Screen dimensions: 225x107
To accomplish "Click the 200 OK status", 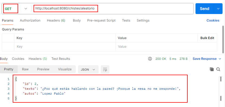I will [161, 59].
